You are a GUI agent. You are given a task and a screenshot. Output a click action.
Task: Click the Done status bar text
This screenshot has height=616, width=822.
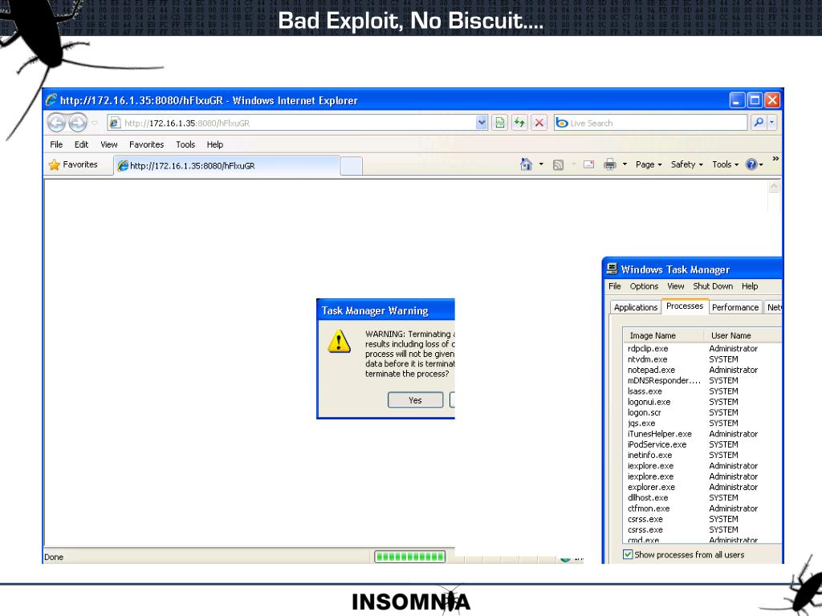[x=54, y=557]
